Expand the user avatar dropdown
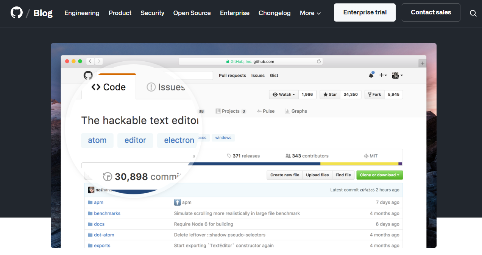This screenshot has height=255, width=482. [x=396, y=75]
